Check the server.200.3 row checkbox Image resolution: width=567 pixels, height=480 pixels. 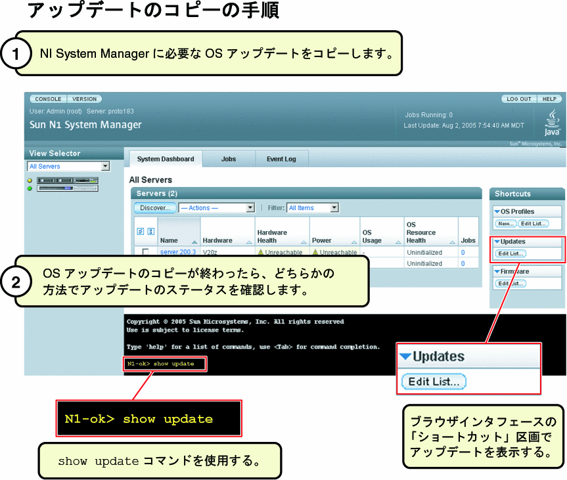coord(146,251)
